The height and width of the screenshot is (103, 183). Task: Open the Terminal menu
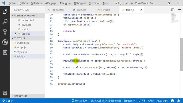pos(94,3)
